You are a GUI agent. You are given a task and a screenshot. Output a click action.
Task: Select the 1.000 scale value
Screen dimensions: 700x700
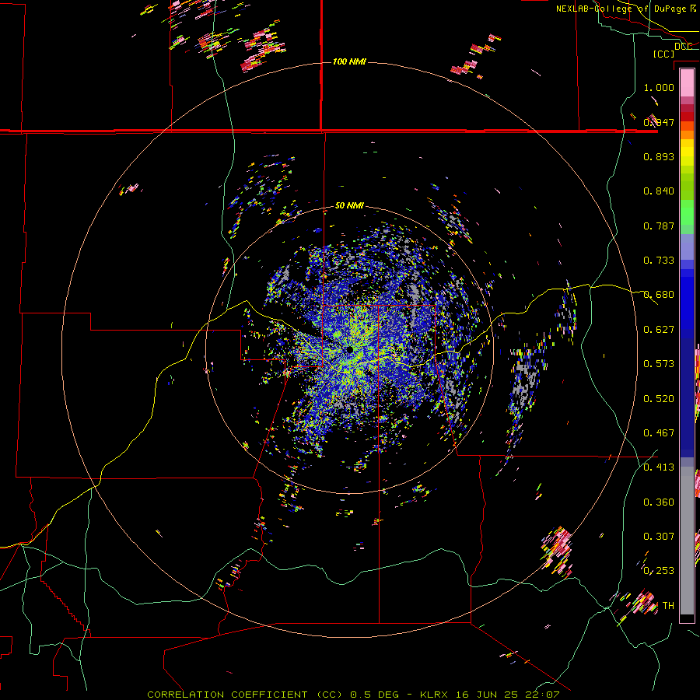pos(659,87)
